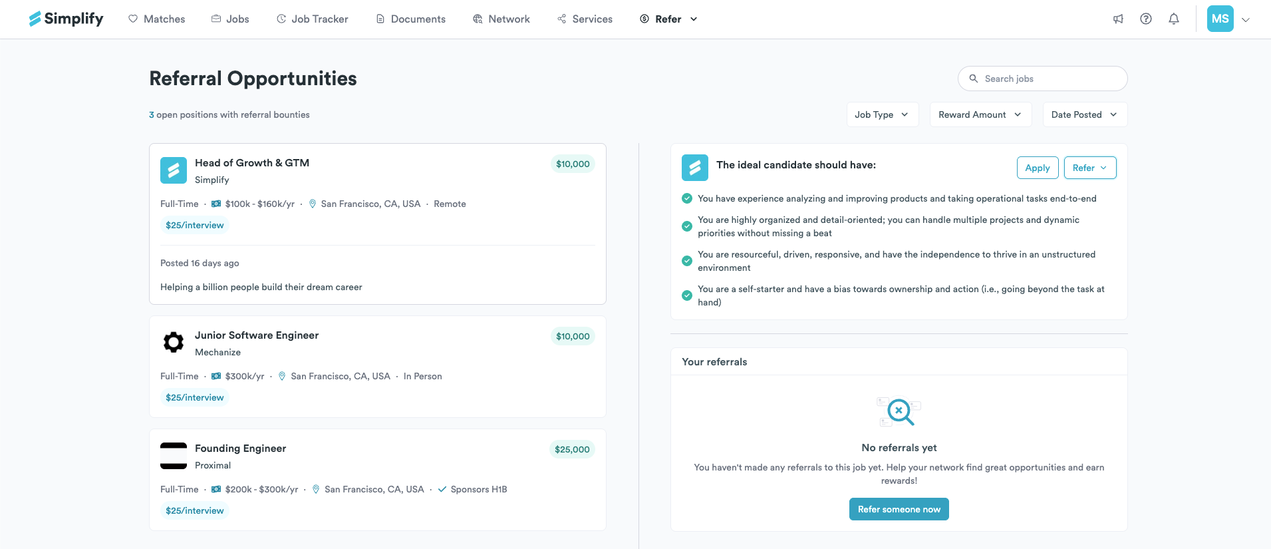The width and height of the screenshot is (1271, 549).
Task: Click the salary money icon on Founding Engineer
Action: click(216, 489)
